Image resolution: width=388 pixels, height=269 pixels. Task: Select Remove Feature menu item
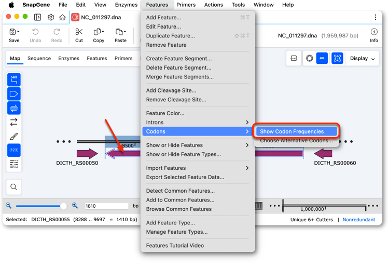(x=197, y=45)
